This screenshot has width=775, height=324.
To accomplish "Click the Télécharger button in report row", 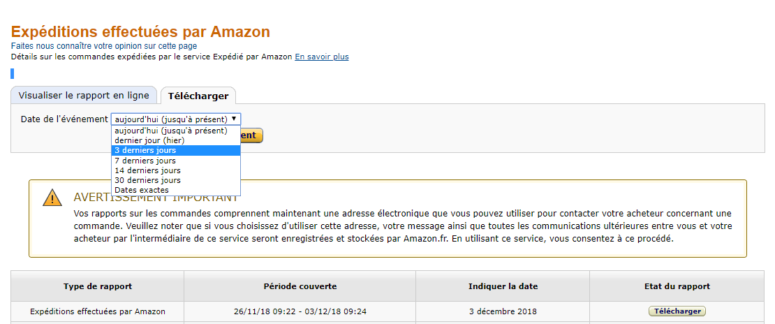I will tap(677, 311).
